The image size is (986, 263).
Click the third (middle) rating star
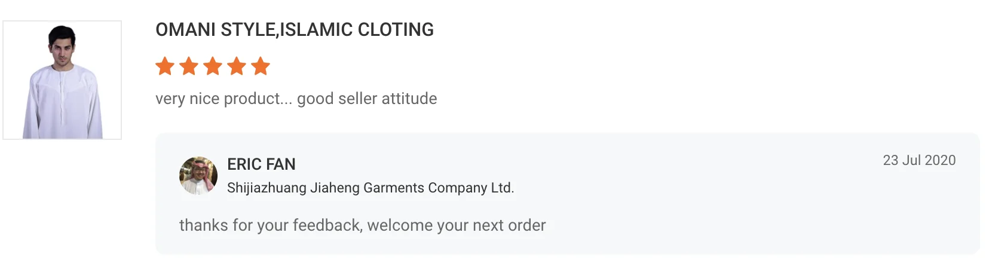coord(213,66)
